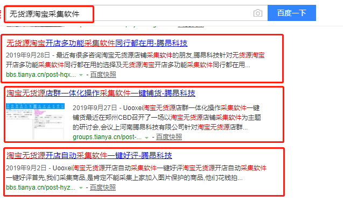Screen dimensions: 343x202
Task: Open result 淘宝无货源店群一体化操作采集软件一键铺货
Action: [101, 93]
